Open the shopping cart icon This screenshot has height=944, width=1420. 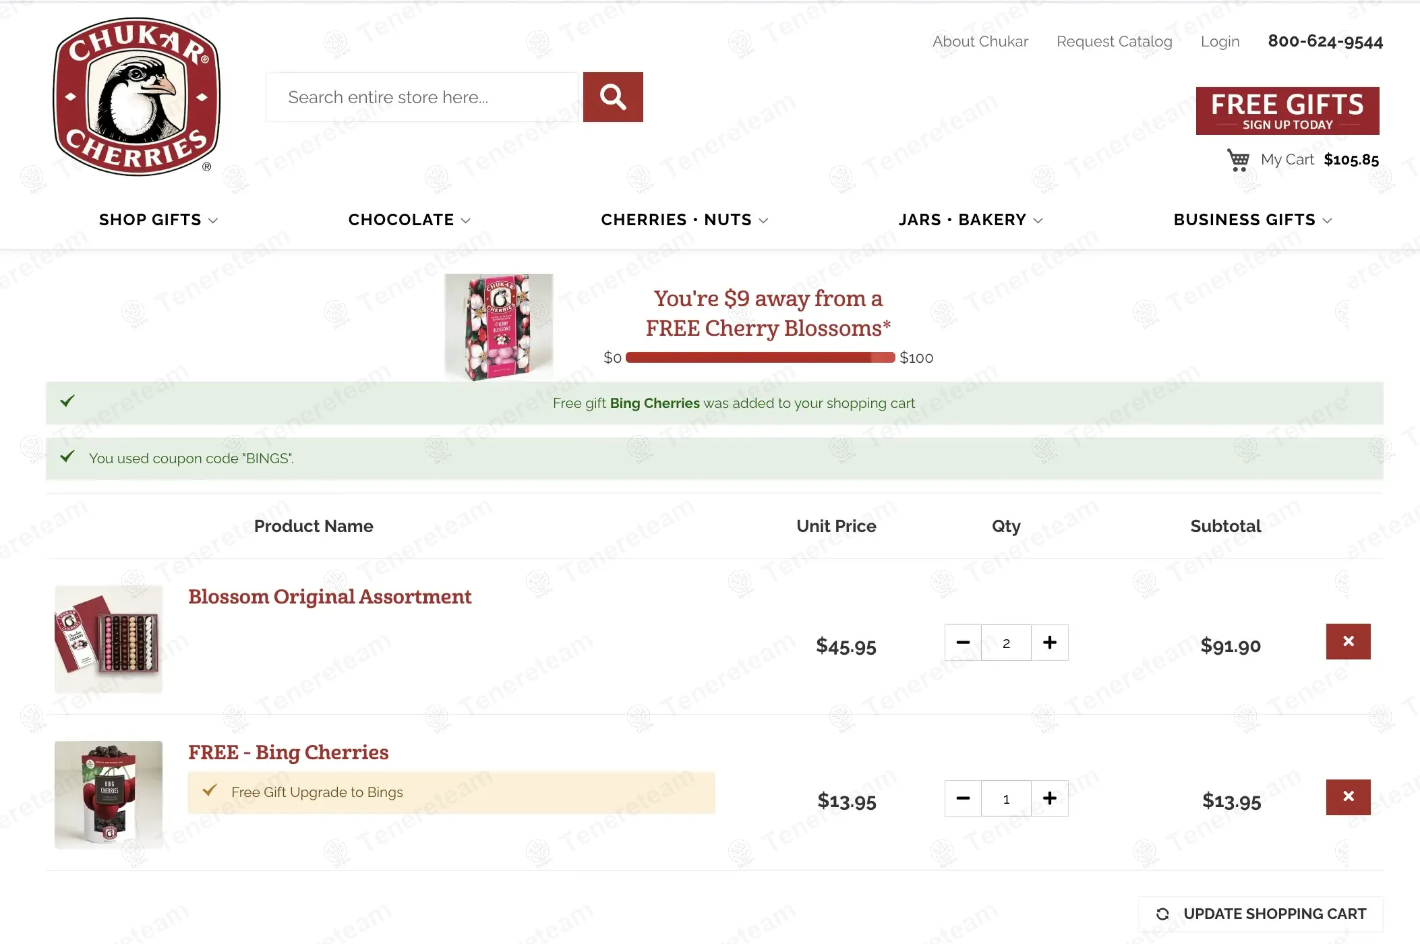click(x=1238, y=160)
